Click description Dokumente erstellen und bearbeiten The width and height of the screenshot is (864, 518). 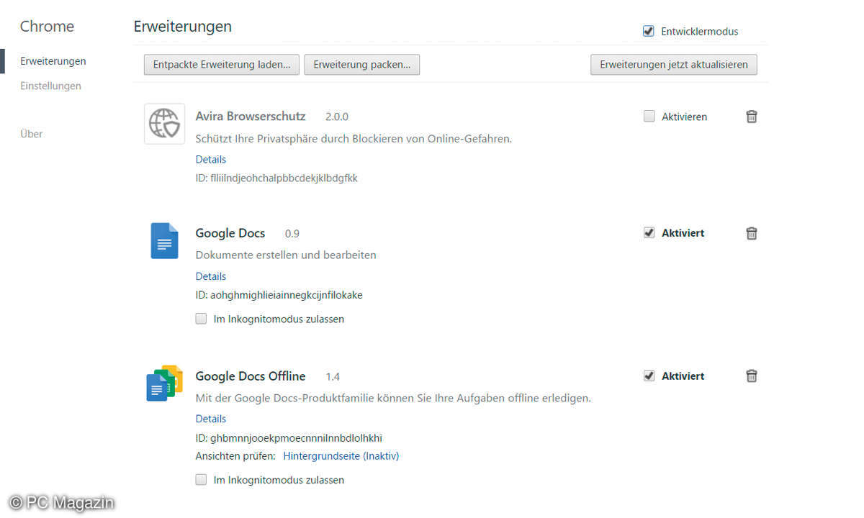click(x=286, y=255)
